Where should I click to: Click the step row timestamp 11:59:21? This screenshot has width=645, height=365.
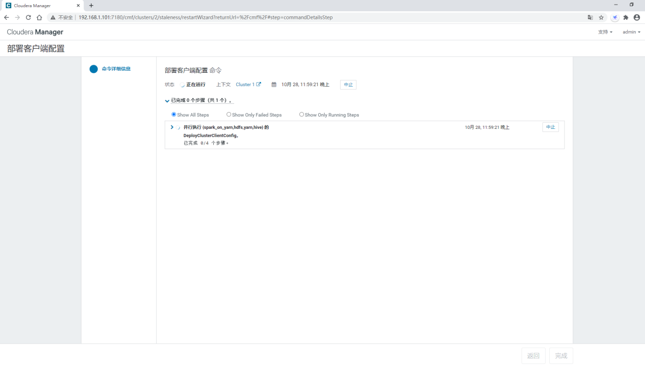point(487,127)
